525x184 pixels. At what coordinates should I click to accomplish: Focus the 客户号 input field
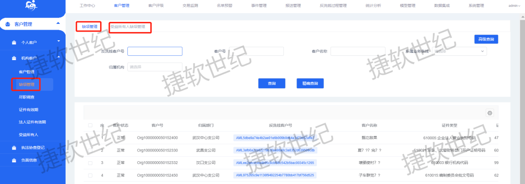point(256,51)
